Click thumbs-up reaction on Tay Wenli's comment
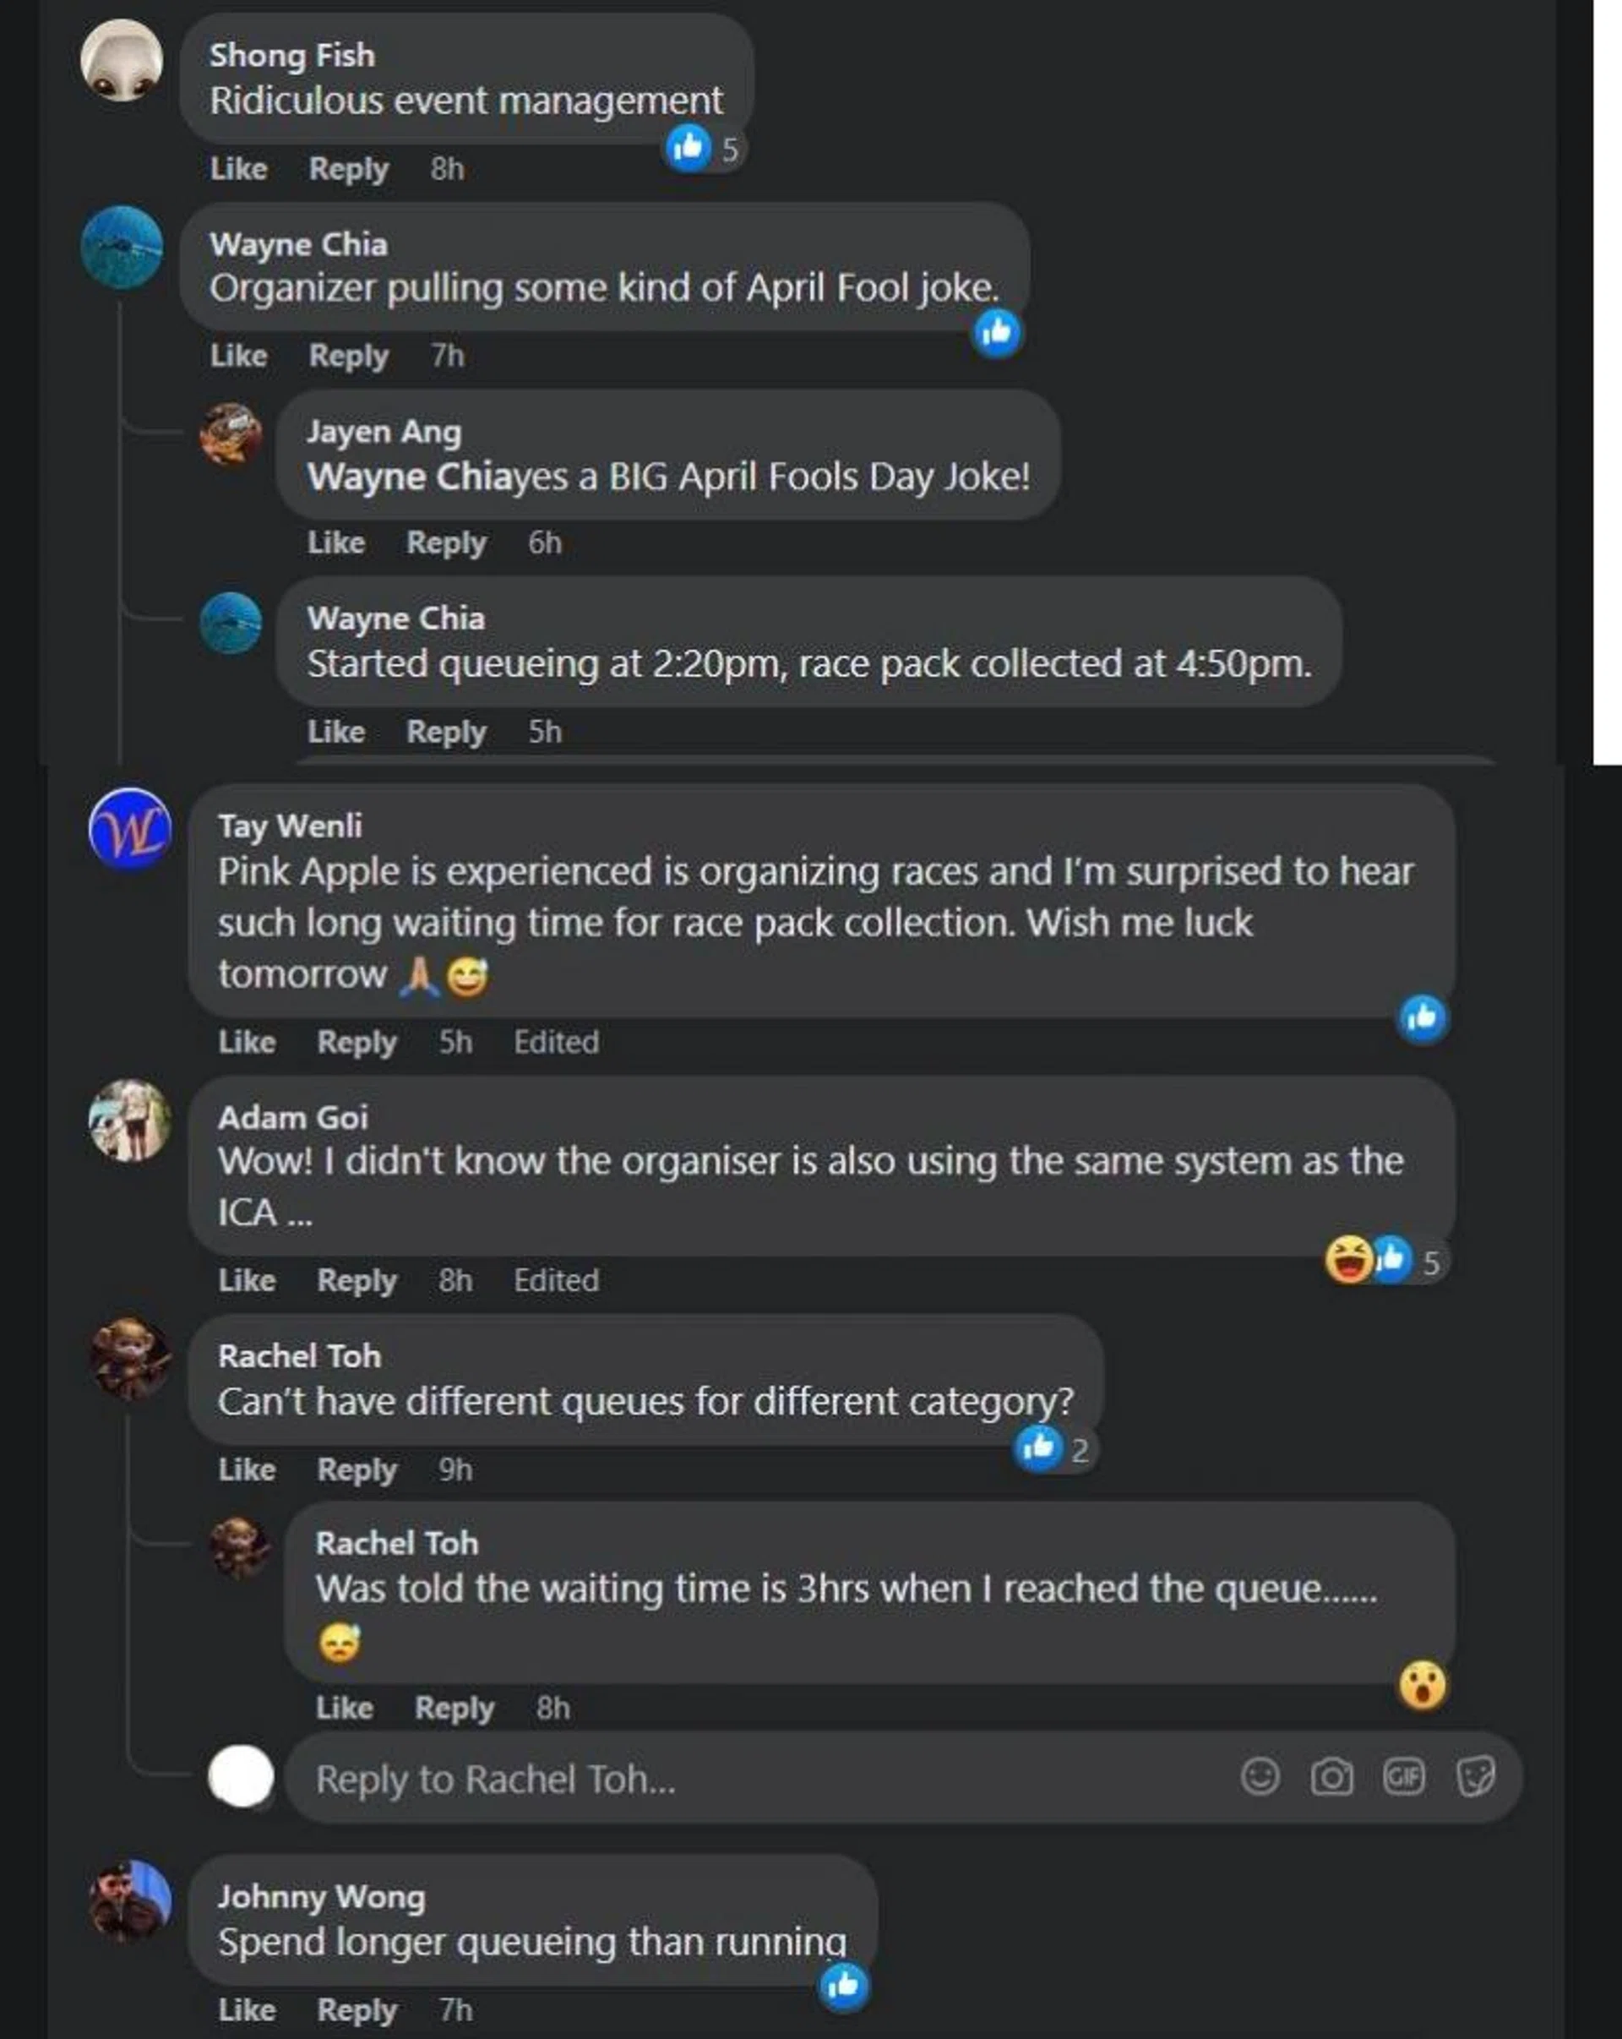 coord(1423,1017)
